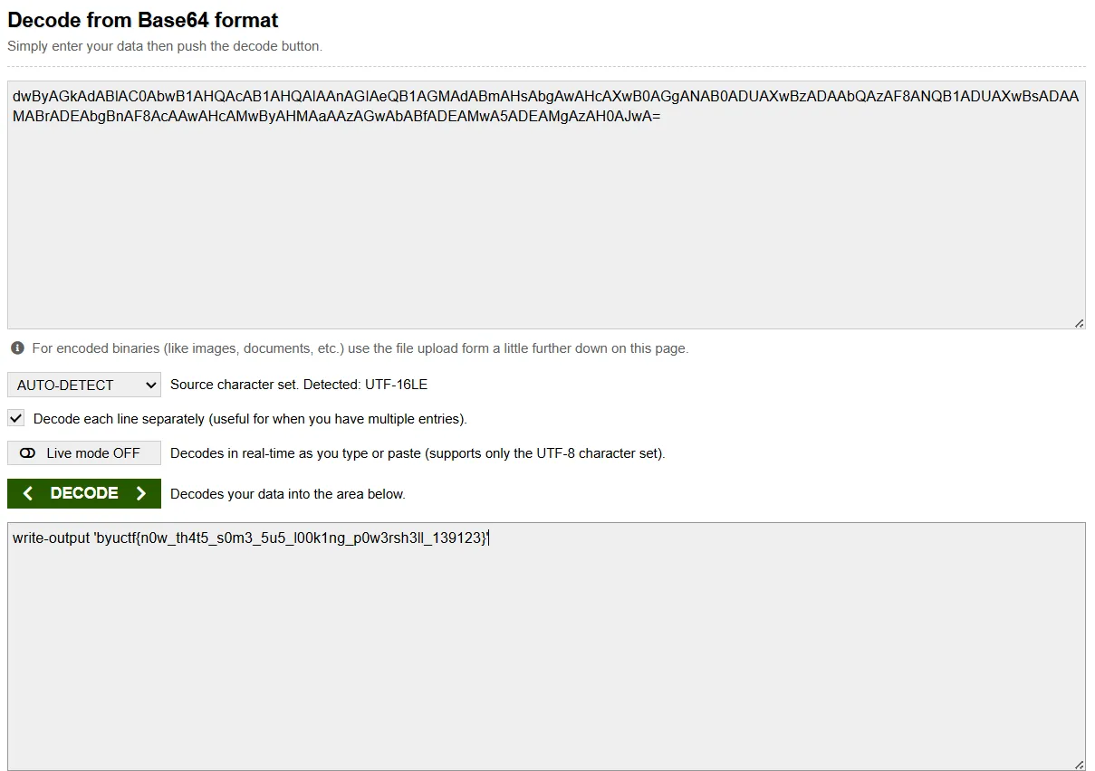Click the right chevron on DECODE button
Viewport: 1095px width, 771px height.
[140, 493]
